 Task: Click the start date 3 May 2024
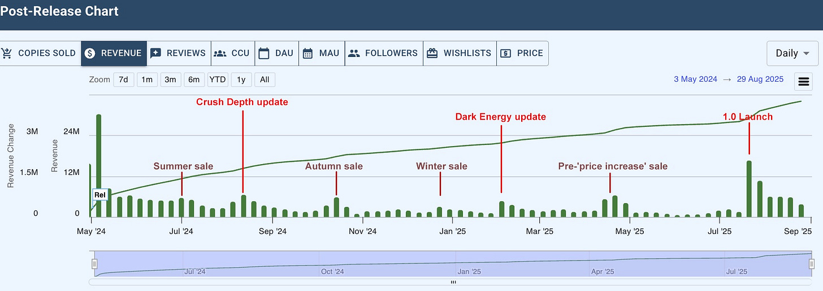click(x=695, y=80)
